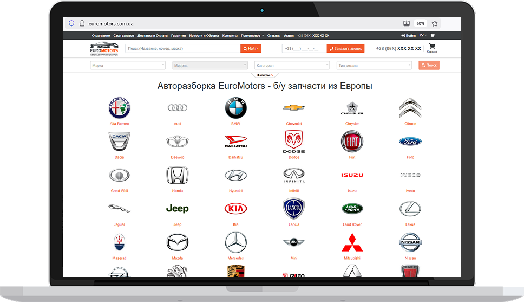This screenshot has height=302, width=524.
Task: Expand the Категория dropdown
Action: pyautogui.click(x=292, y=65)
